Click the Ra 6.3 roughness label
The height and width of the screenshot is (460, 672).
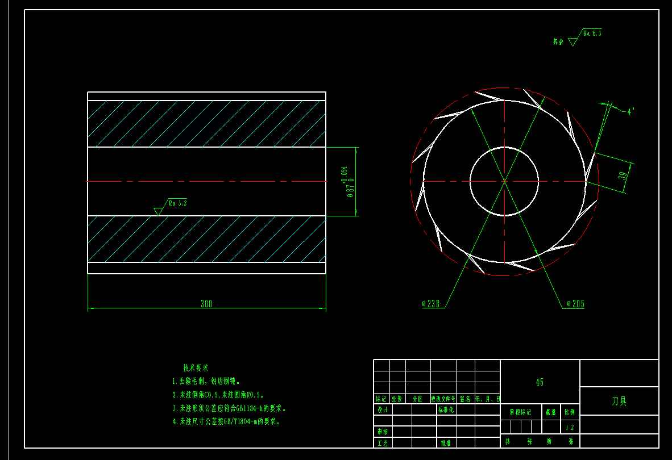point(592,34)
